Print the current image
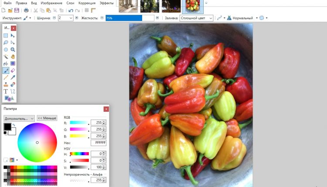The width and height of the screenshot is (327, 187). [26, 10]
